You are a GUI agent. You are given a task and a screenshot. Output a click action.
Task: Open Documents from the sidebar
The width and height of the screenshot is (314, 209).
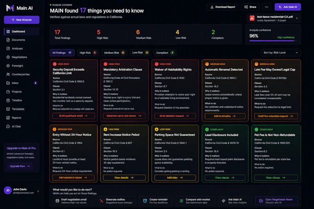click(x=22, y=40)
